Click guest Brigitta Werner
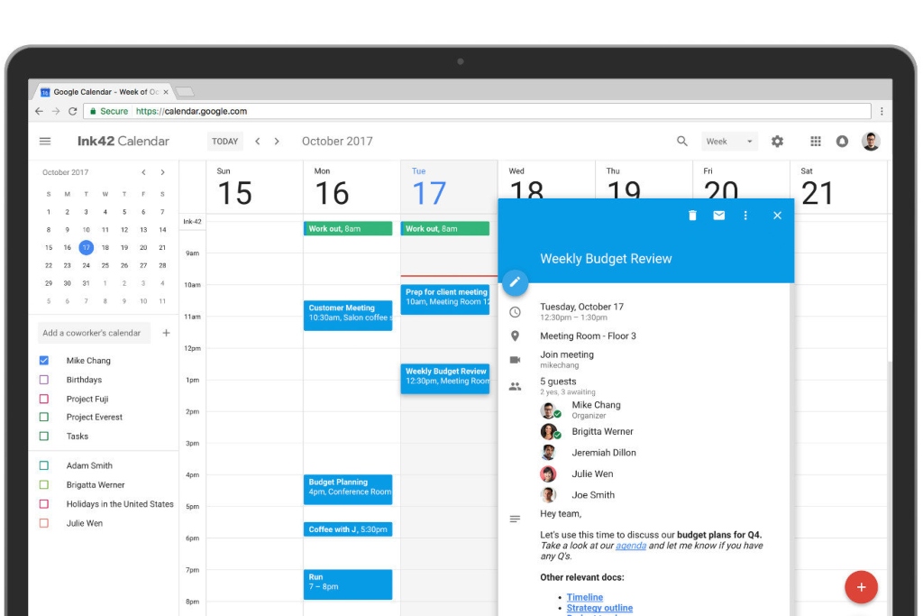923x616 pixels. coord(602,432)
